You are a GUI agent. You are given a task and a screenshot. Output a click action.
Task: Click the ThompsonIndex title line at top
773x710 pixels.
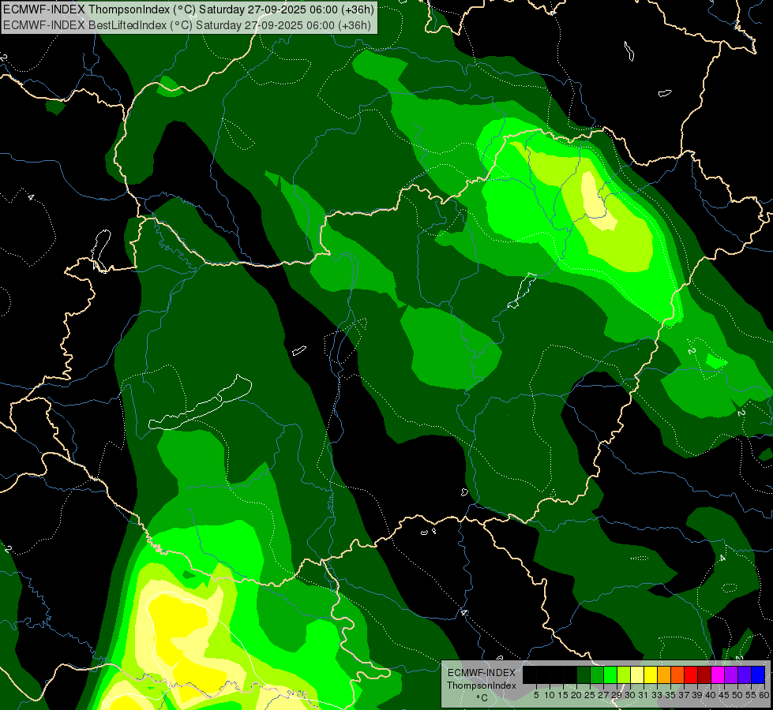pos(188,9)
